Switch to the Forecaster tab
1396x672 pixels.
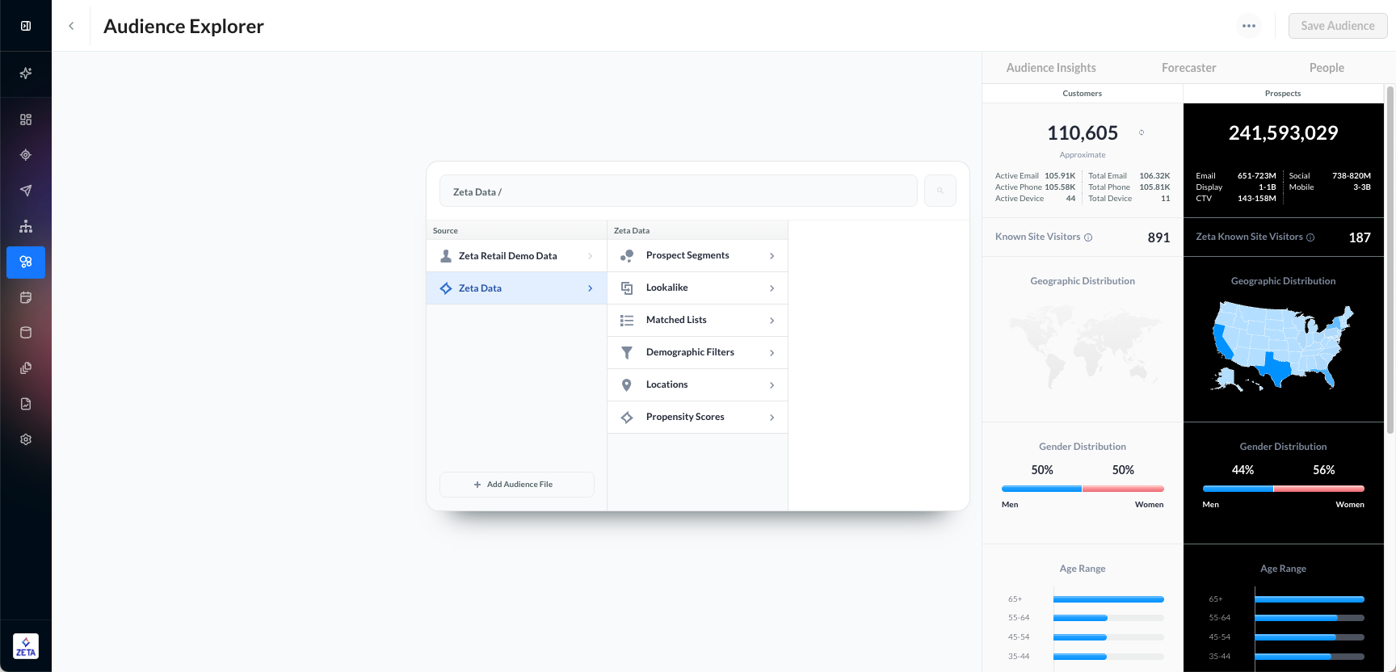[1188, 68]
